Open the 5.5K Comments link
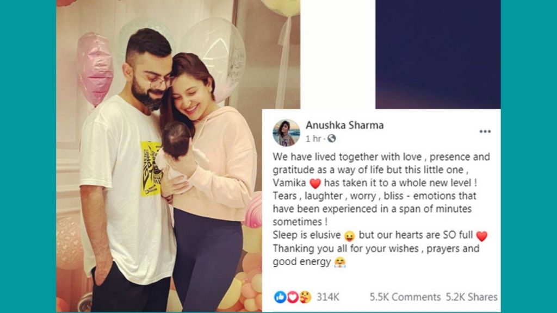 coord(405,297)
